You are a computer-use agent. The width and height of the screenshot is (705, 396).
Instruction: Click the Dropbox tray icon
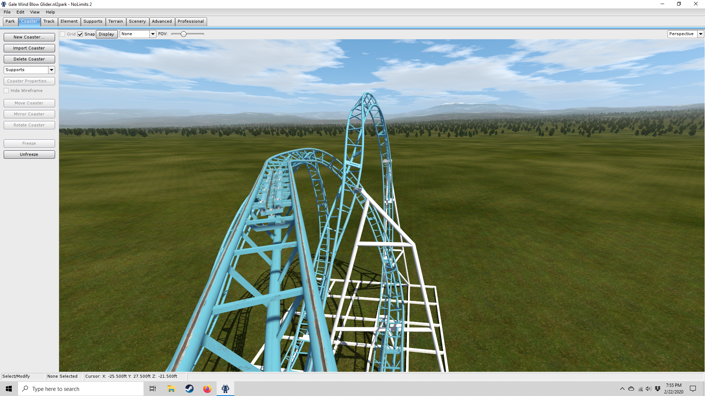coord(658,389)
